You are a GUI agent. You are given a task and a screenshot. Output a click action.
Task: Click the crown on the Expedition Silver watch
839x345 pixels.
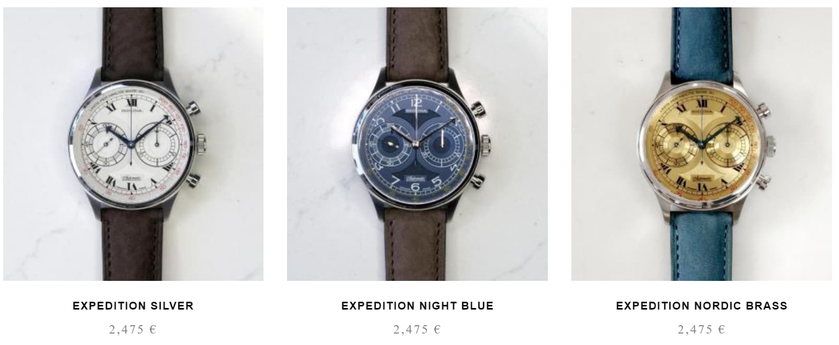(200, 142)
